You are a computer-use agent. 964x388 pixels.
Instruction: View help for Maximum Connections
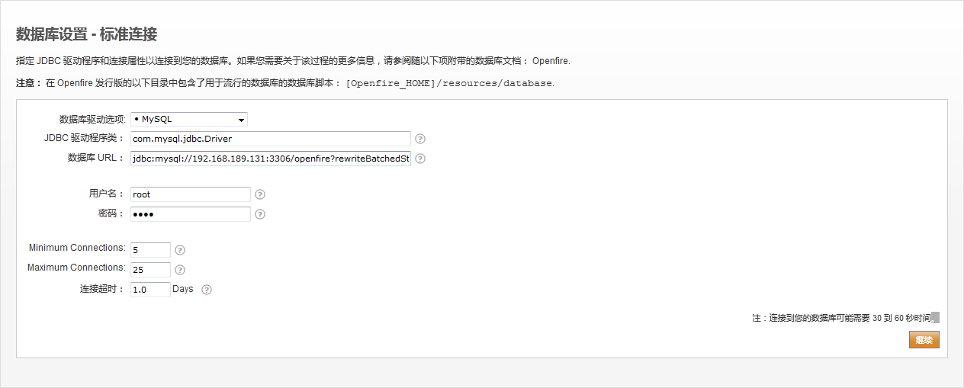(180, 270)
